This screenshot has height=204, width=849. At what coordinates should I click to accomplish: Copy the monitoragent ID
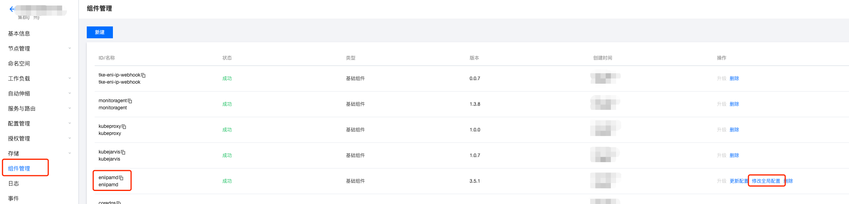[x=130, y=101]
